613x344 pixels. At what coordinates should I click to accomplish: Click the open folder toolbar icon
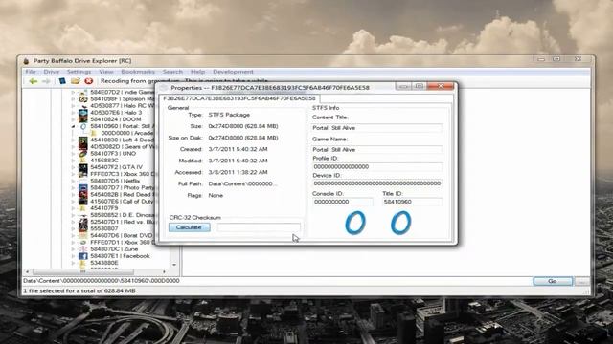coord(76,81)
